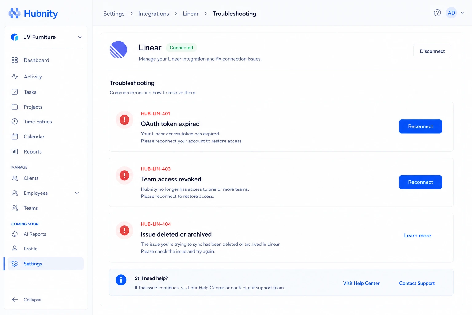Click the error icon beside HUB-LIN-404

click(x=124, y=230)
